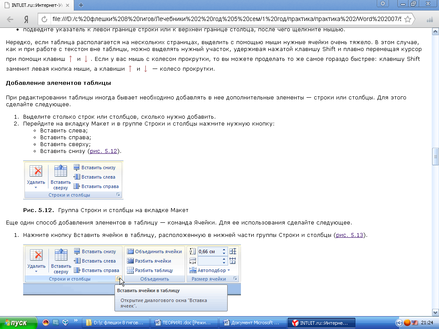Screen dimensions: 439x329
Task: Click the row height icon beside 0,66 см
Action: pos(192,251)
